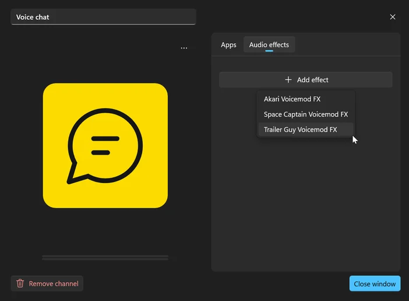Click the Remove channel button

(x=47, y=283)
